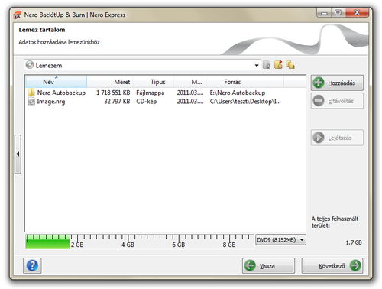382x289 pixels.
Task: Open the DVD9 (8152MB) disc type dropdown
Action: [280, 240]
